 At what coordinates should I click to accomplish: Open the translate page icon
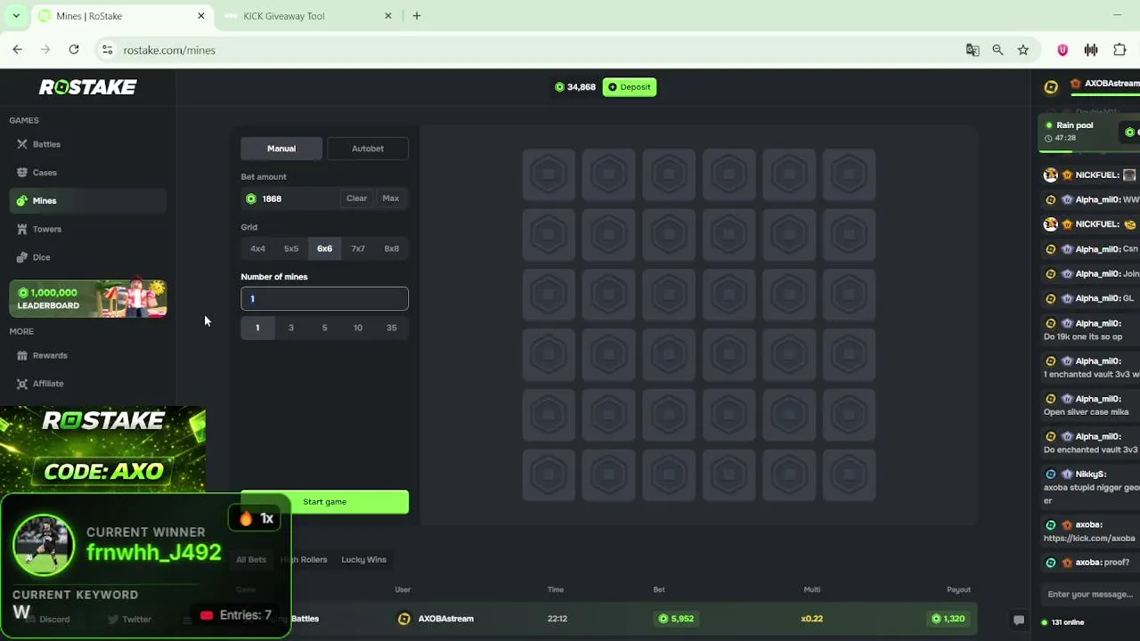(973, 50)
